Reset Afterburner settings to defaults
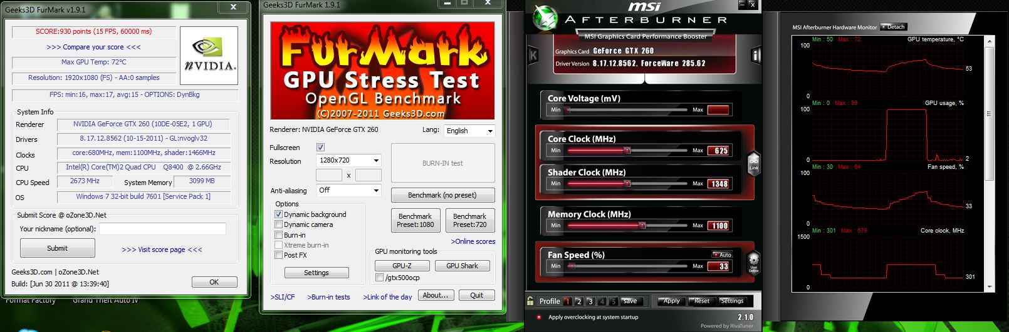This screenshot has width=1009, height=332. click(702, 301)
